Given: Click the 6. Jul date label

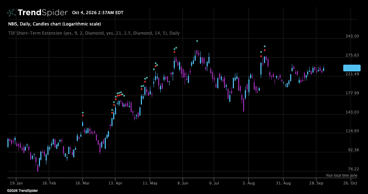Looking at the screenshot, I should [214, 183].
